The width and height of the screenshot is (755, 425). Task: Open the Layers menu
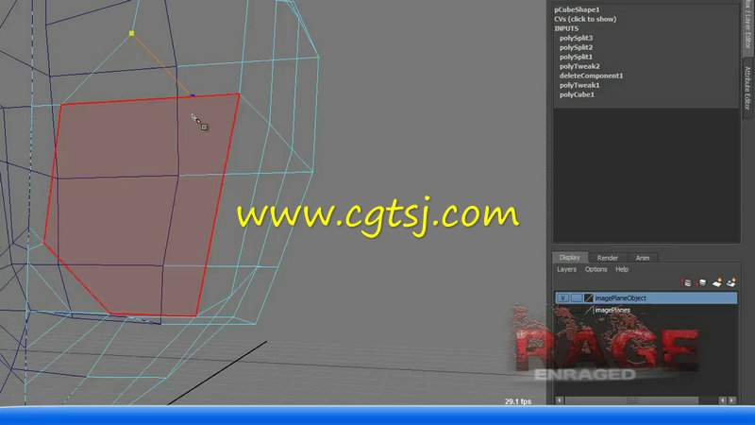point(567,269)
